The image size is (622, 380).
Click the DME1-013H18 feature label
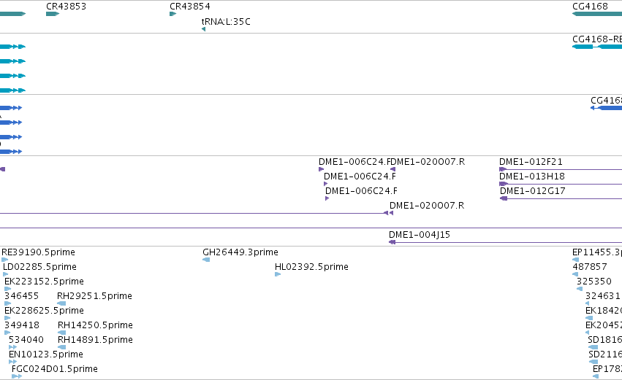pyautogui.click(x=532, y=177)
